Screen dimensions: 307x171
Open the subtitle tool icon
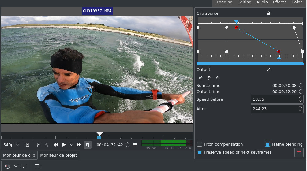[37, 166]
